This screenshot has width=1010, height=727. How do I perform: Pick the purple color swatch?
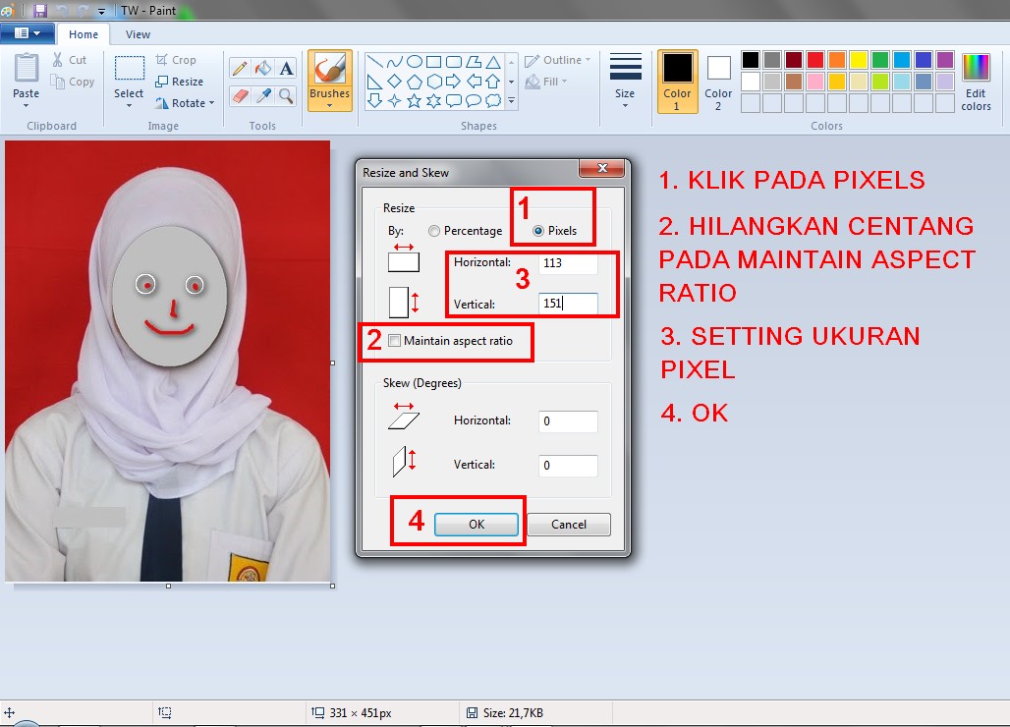coord(945,60)
